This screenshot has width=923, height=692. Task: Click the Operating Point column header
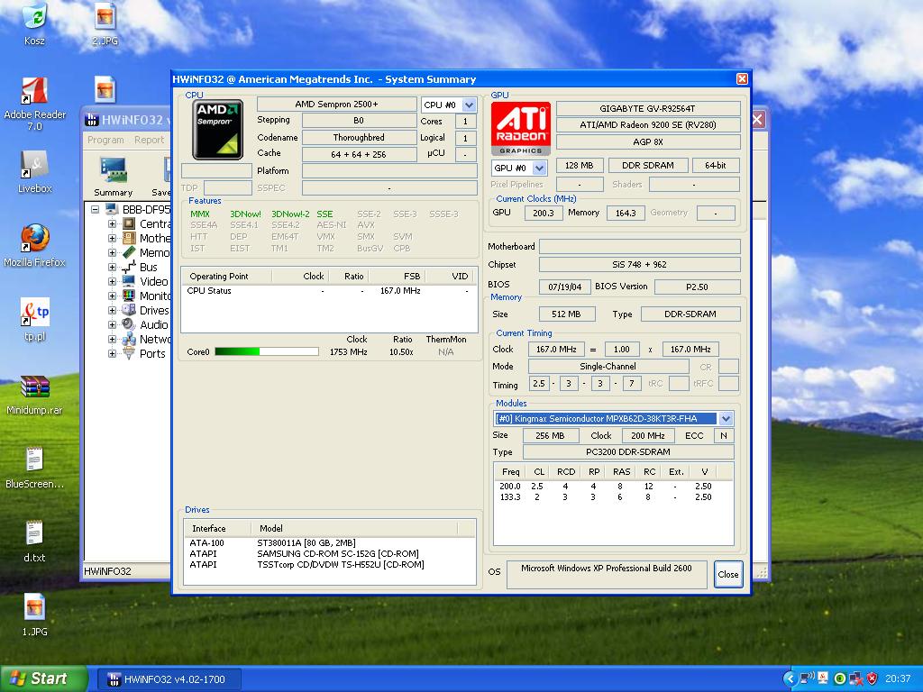226,276
